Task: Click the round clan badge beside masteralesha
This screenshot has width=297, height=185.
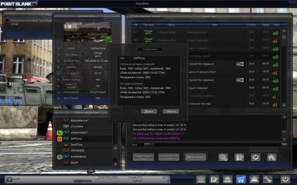Action: pyautogui.click(x=60, y=157)
